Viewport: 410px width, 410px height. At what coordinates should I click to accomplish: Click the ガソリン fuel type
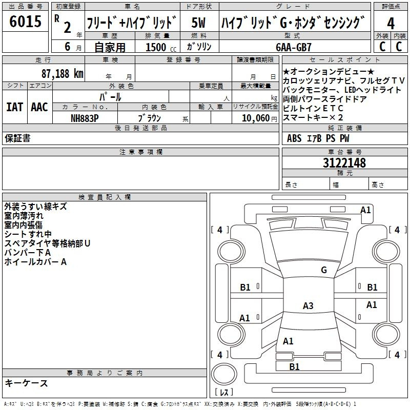199,47
